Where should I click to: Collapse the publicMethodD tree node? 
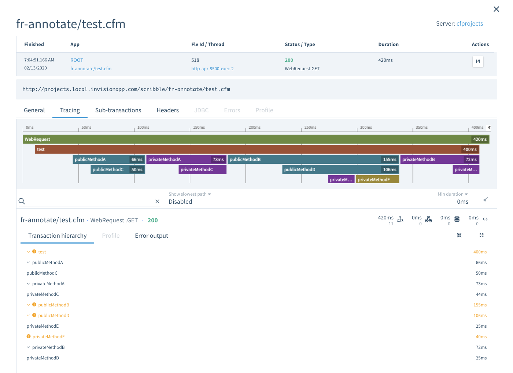(x=28, y=316)
